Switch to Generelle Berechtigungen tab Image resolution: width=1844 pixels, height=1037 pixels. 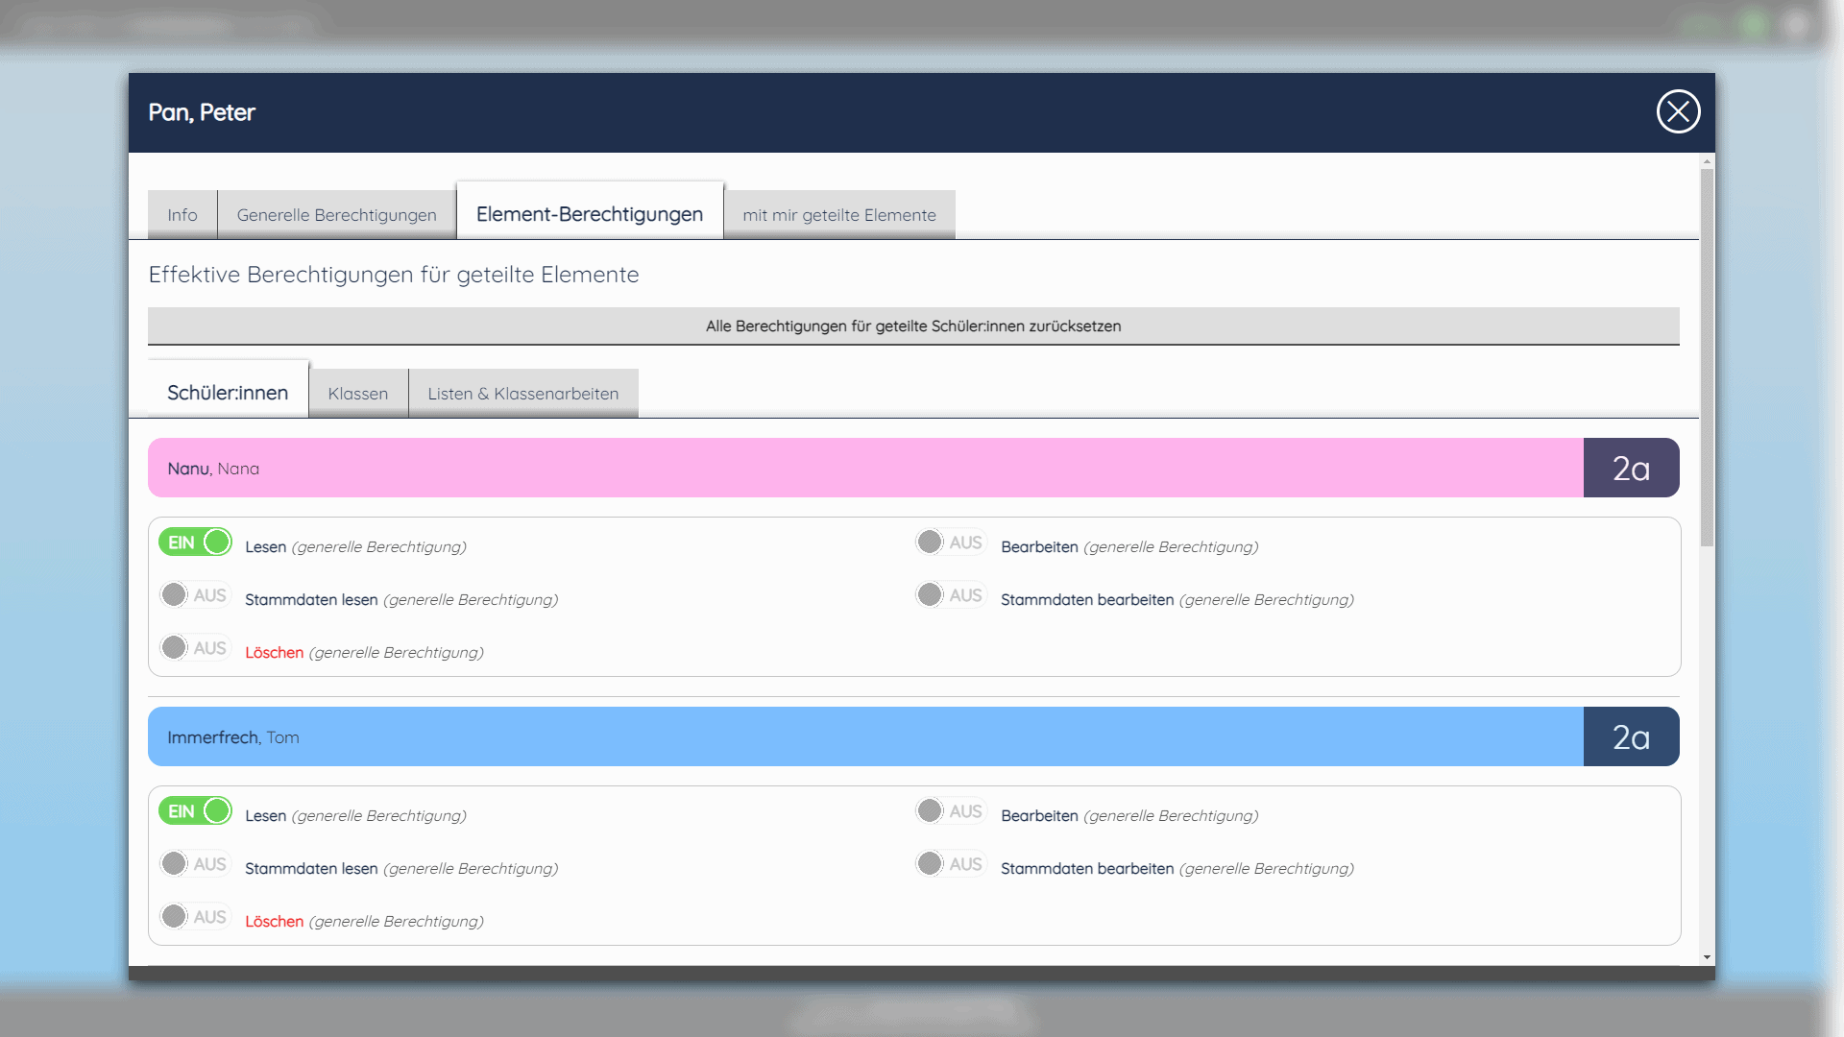coord(336,215)
